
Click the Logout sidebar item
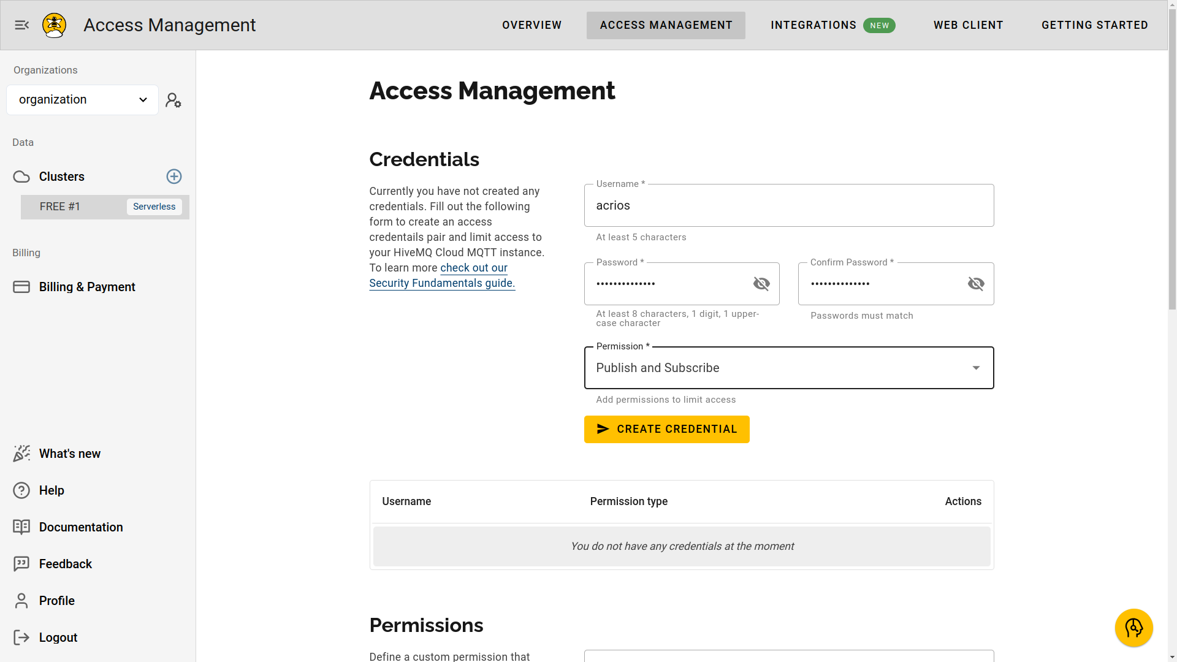point(58,637)
